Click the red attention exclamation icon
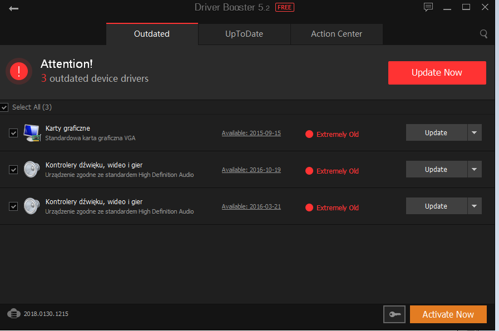The width and height of the screenshot is (499, 331). tap(19, 71)
